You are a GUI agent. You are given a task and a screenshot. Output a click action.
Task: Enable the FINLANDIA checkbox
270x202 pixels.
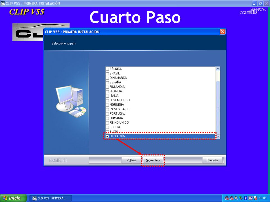point(107,87)
